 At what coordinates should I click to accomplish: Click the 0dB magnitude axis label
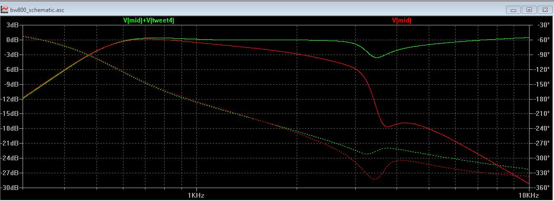[12, 40]
